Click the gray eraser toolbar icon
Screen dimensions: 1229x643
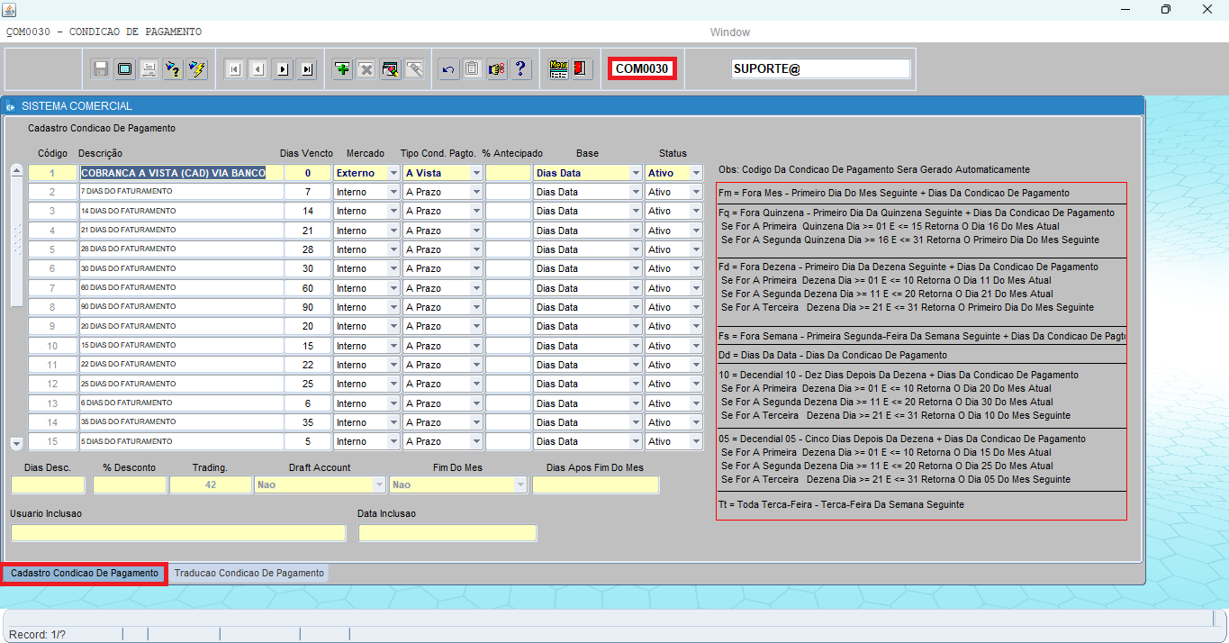click(x=415, y=68)
